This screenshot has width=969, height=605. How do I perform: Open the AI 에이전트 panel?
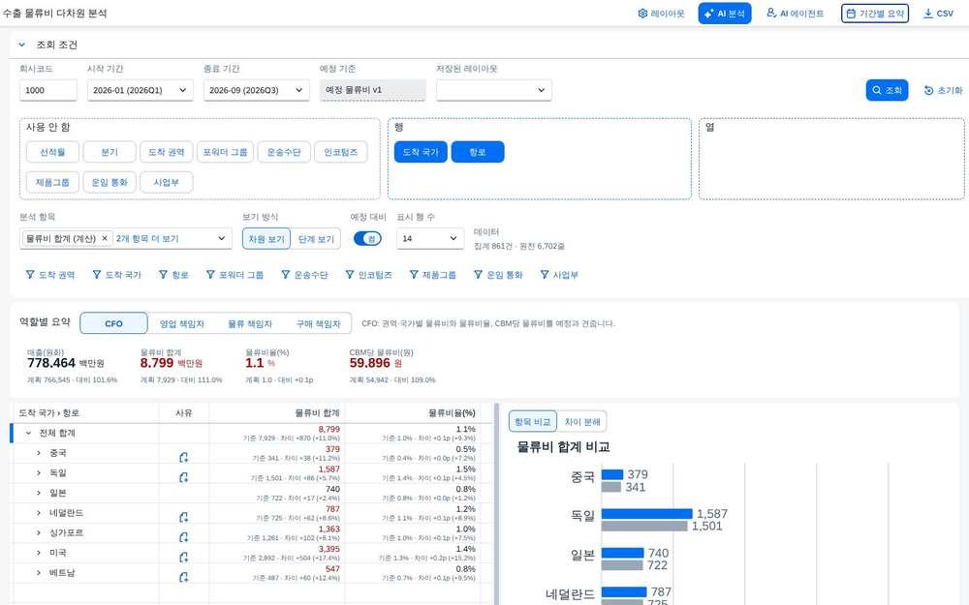[x=795, y=14]
